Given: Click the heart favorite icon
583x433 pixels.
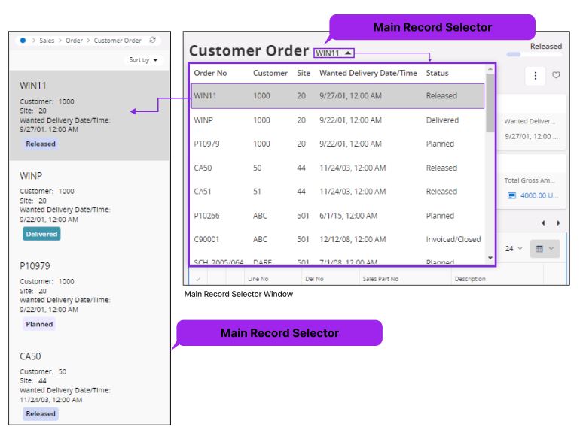Looking at the screenshot, I should pos(556,75).
